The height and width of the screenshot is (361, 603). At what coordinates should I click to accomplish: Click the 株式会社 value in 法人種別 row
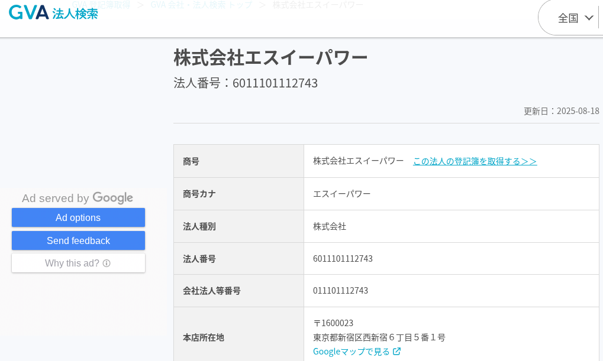coord(329,226)
